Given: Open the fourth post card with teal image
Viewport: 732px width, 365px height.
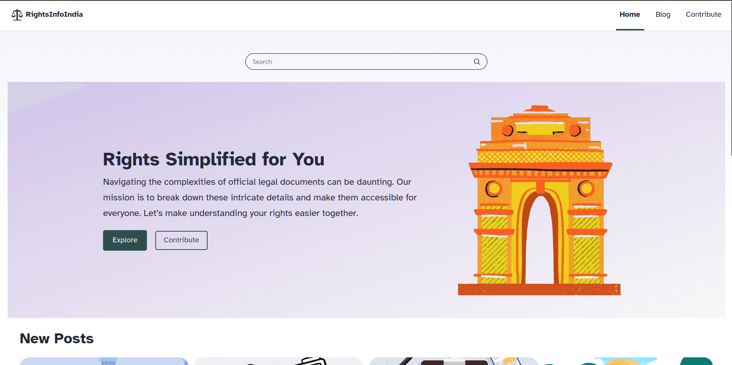Looking at the screenshot, I should (x=628, y=361).
